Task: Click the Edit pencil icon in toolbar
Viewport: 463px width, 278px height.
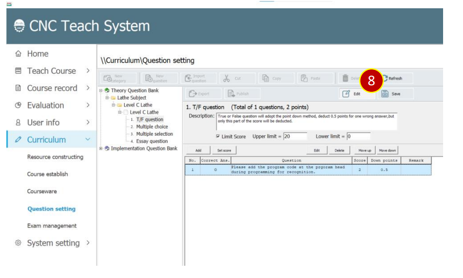Action: coord(346,94)
